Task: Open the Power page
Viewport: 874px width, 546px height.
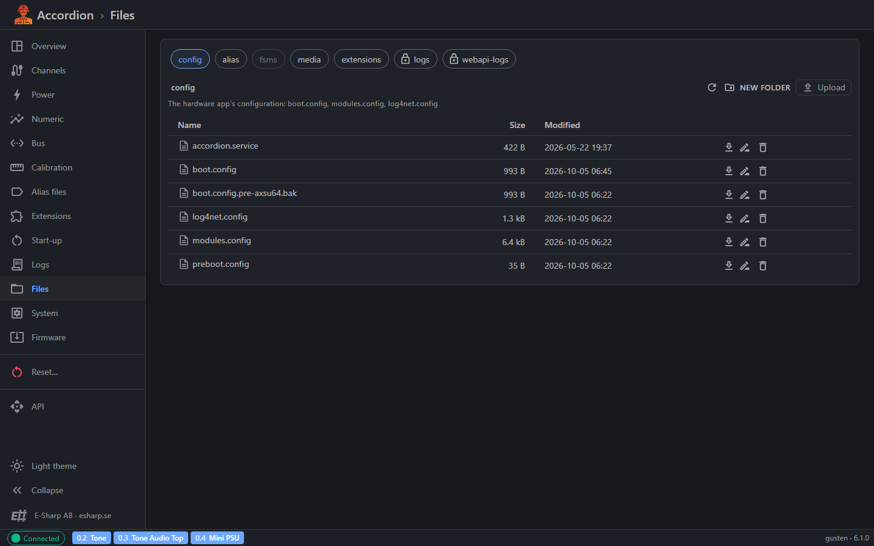Action: (73, 95)
